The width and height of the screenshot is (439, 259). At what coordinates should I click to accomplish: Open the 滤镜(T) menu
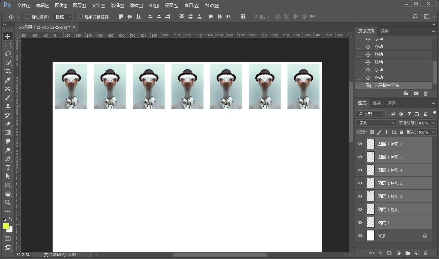point(136,5)
